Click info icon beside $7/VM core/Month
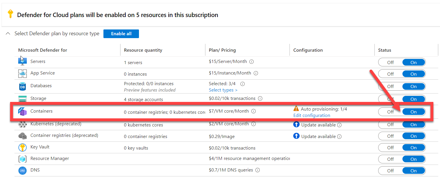The image size is (440, 179). click(x=253, y=111)
